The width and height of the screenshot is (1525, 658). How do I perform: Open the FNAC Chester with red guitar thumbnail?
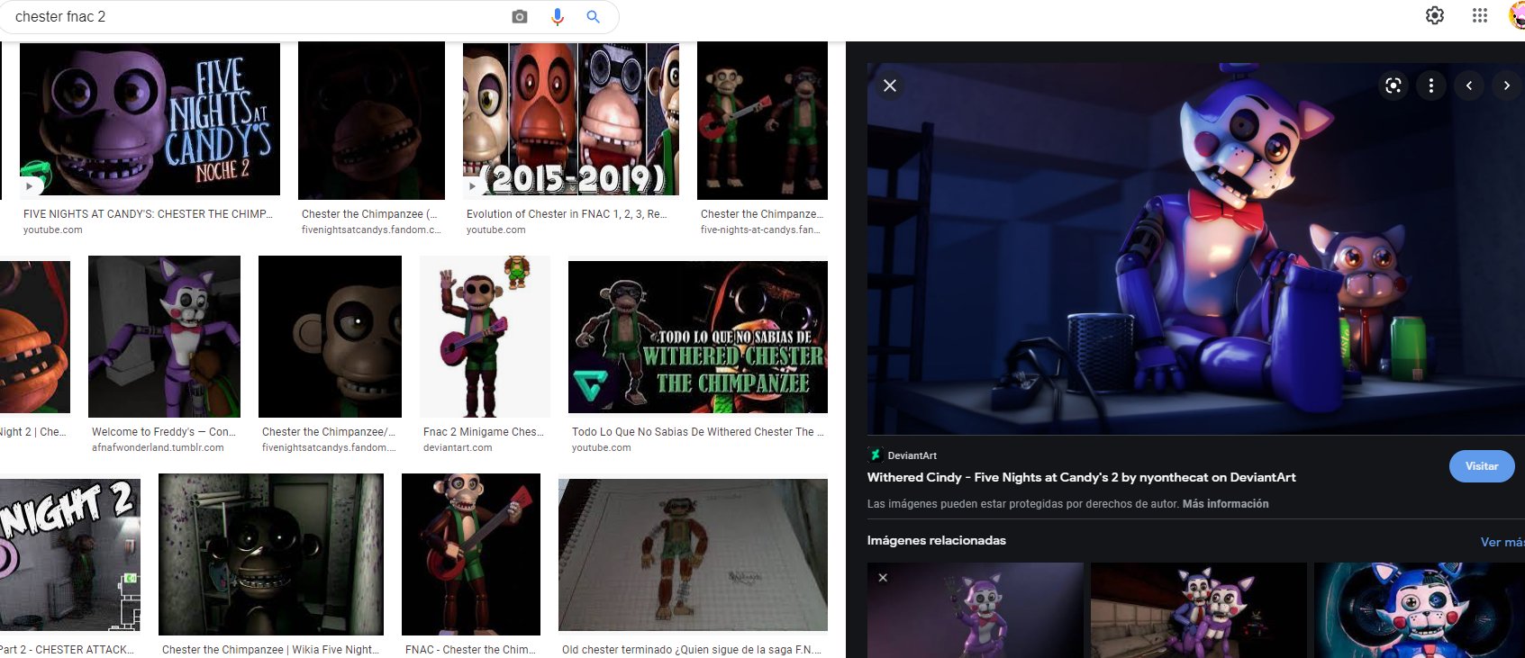coord(471,554)
